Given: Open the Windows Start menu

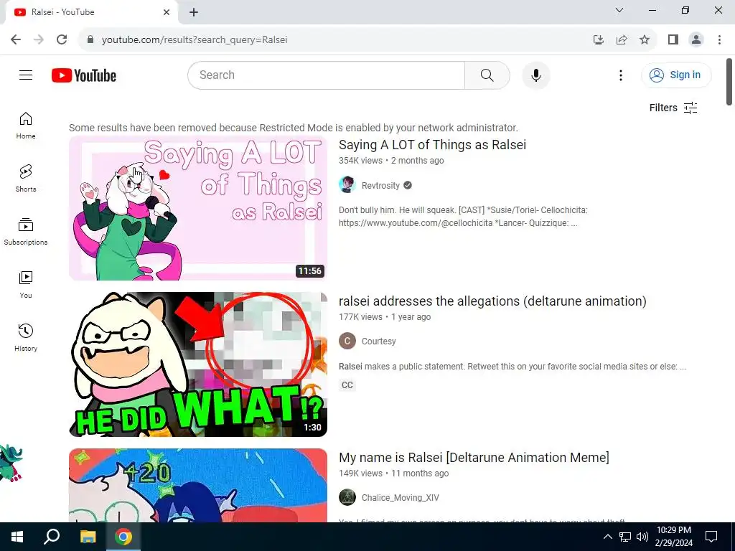Looking at the screenshot, I should pyautogui.click(x=17, y=537).
